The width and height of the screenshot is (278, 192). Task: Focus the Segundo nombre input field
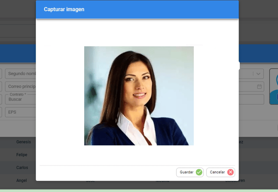tap(21, 74)
